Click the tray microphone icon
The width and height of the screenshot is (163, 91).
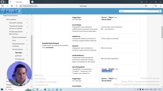(140, 89)
